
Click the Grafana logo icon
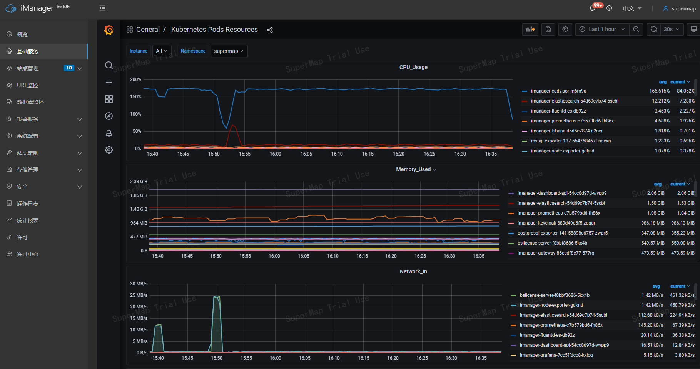coord(109,30)
